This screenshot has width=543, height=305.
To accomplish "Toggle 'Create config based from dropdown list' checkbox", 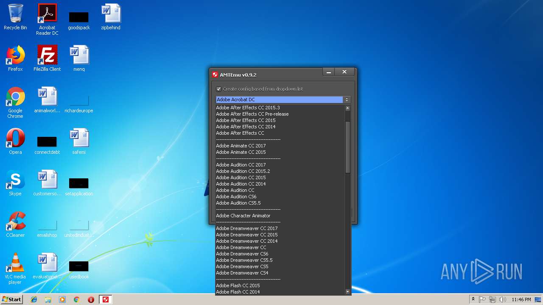I will pyautogui.click(x=219, y=89).
